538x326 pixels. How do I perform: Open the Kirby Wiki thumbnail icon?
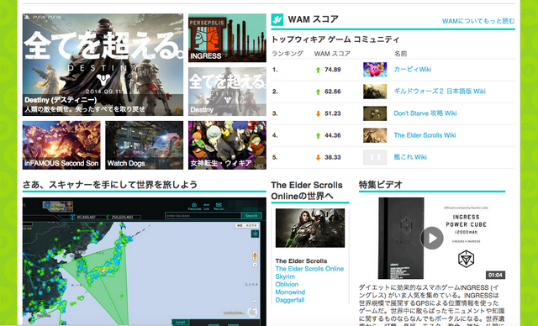(x=375, y=70)
